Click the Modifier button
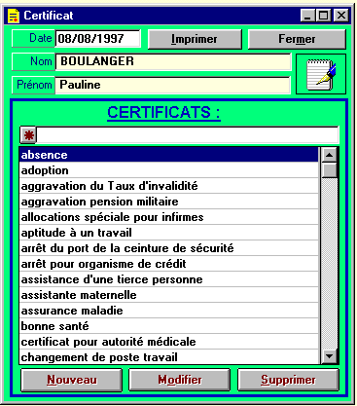 [180, 380]
